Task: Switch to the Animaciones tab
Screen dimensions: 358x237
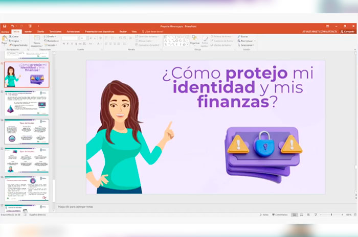Action: click(x=73, y=31)
